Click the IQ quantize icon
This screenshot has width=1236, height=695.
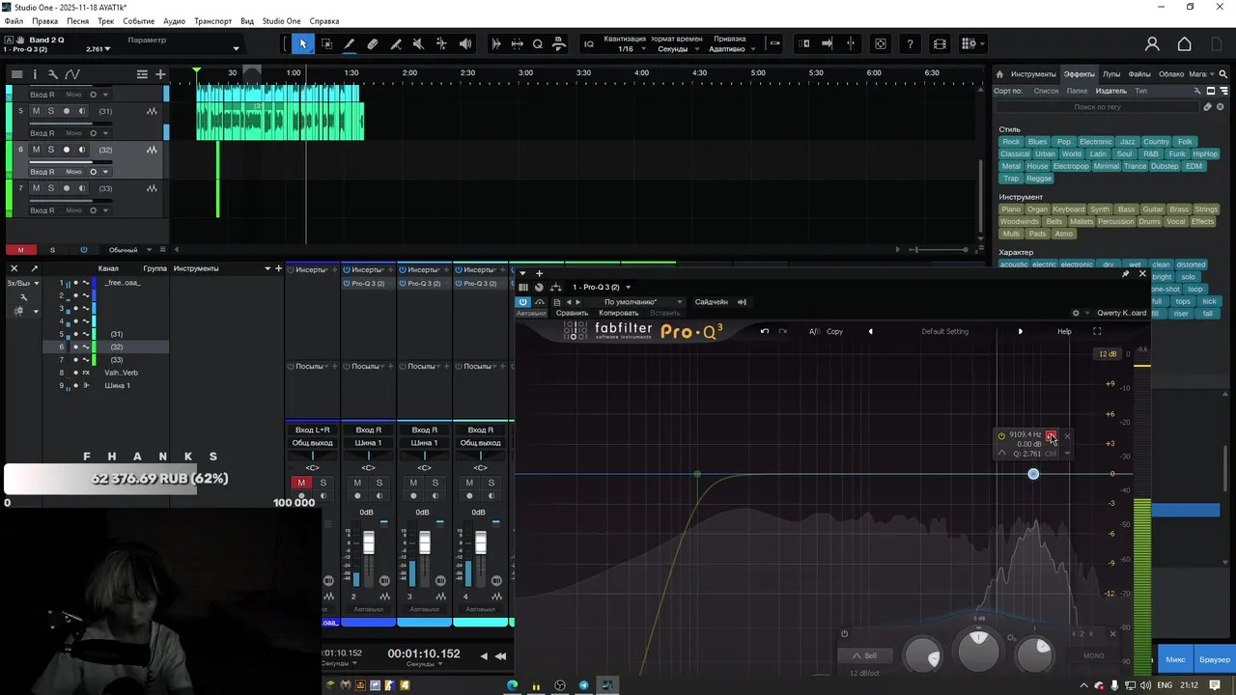(x=589, y=43)
